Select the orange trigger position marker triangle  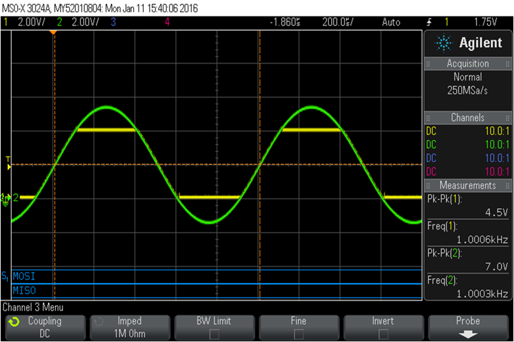(53, 33)
